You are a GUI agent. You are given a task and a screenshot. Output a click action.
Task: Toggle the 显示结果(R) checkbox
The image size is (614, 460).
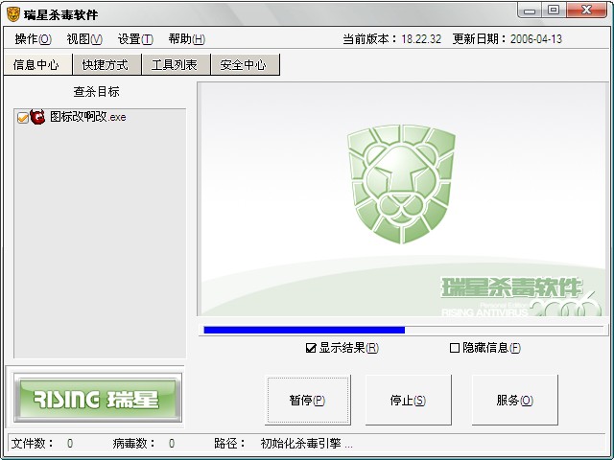pos(311,348)
